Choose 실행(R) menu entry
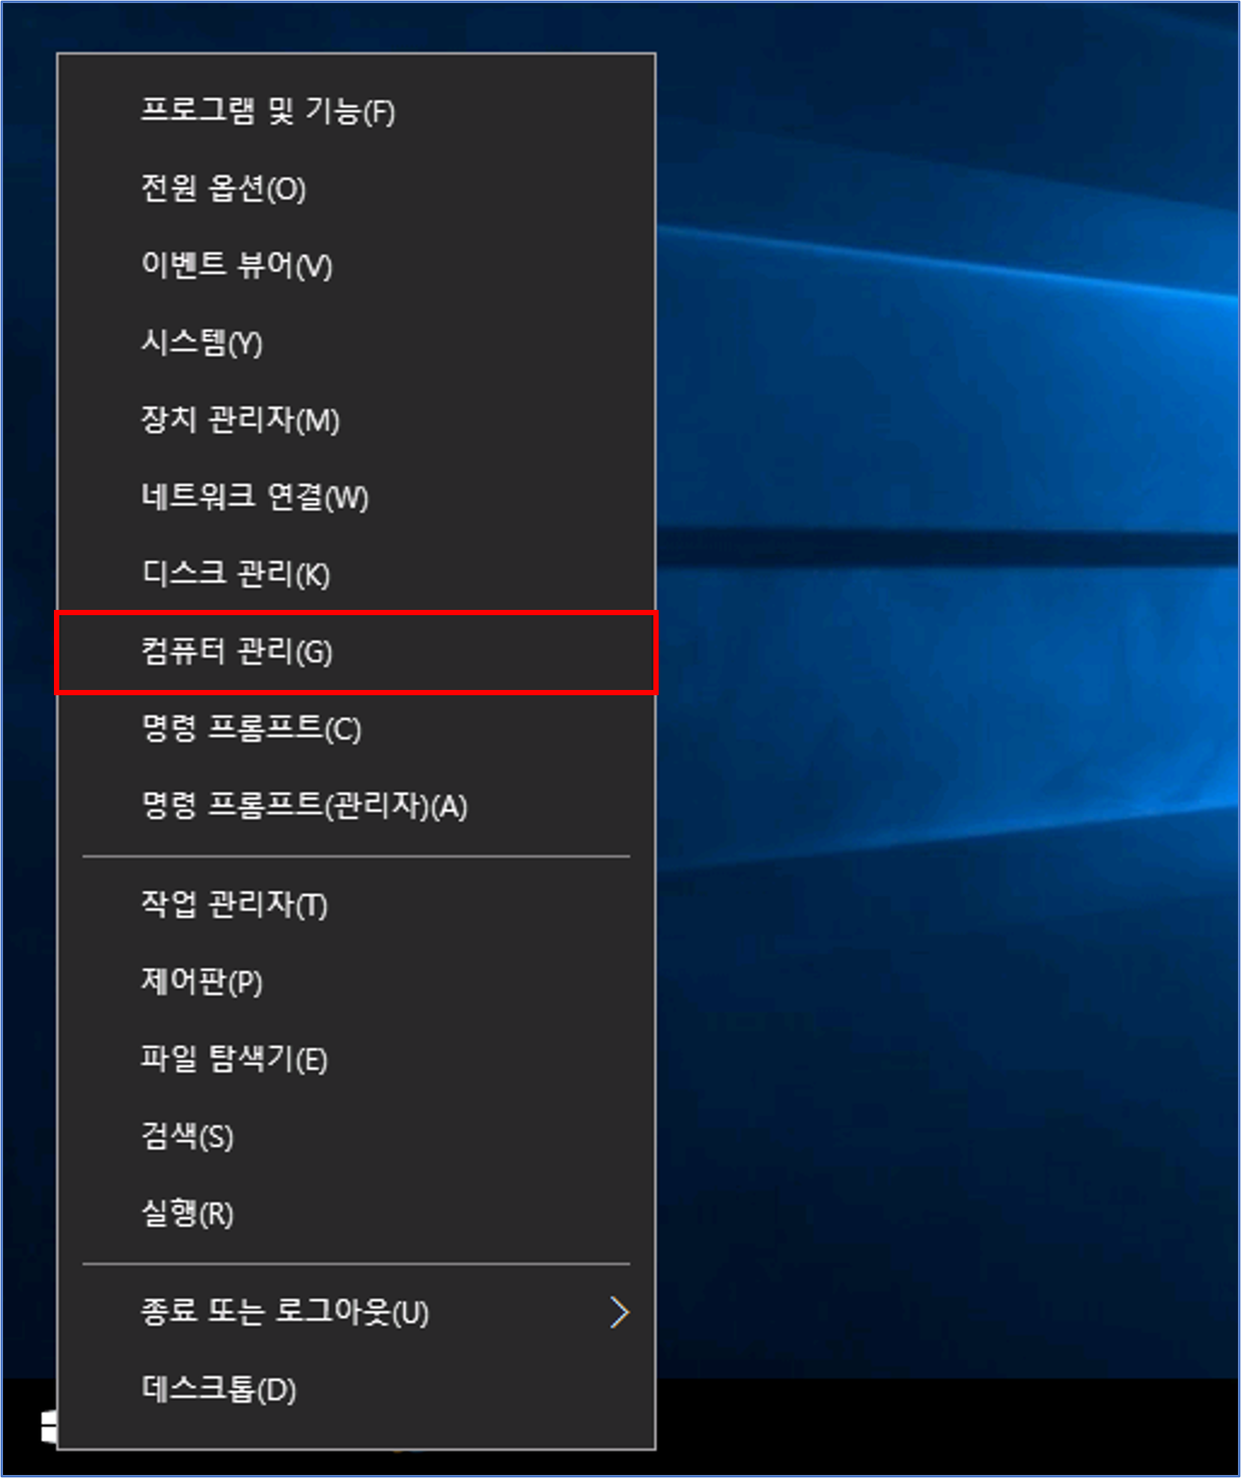The width and height of the screenshot is (1241, 1478). (x=356, y=1214)
